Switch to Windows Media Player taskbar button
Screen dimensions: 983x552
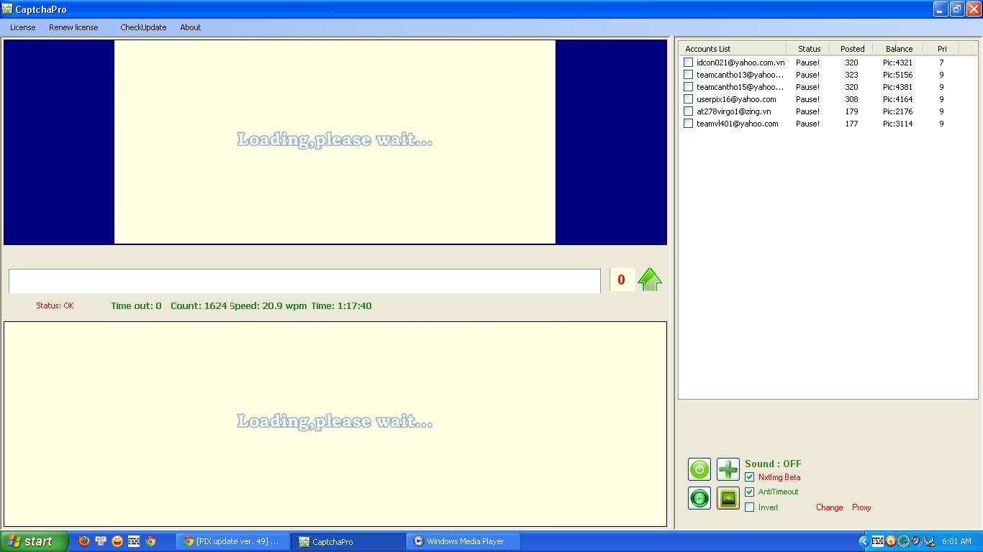(463, 541)
